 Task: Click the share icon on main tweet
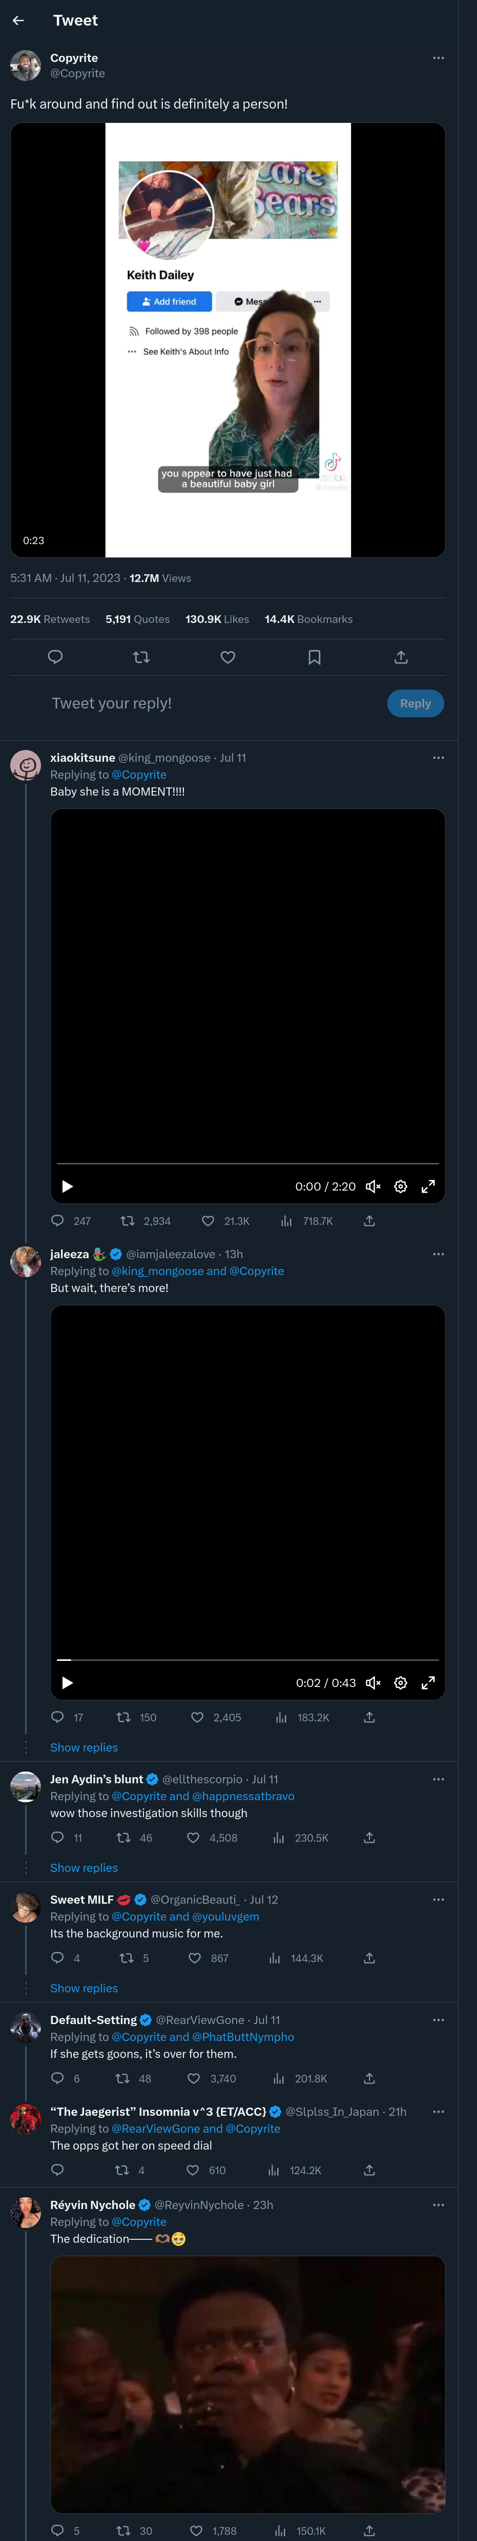coord(400,657)
